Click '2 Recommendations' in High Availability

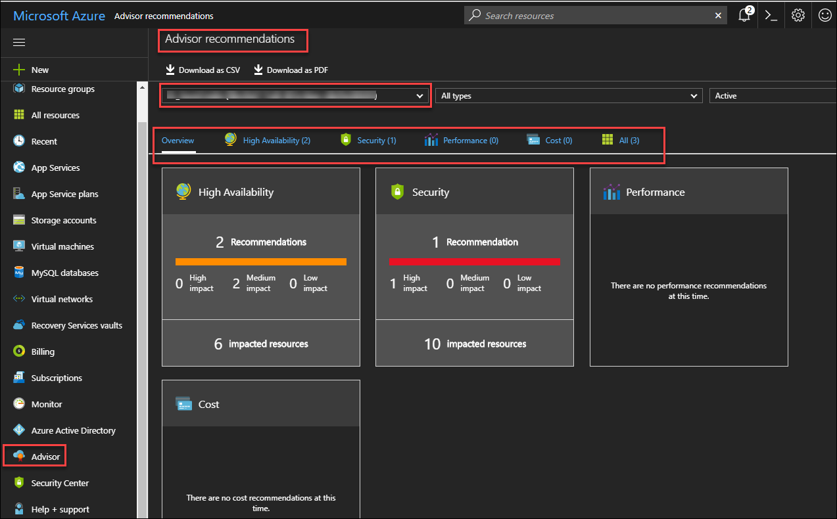(261, 242)
